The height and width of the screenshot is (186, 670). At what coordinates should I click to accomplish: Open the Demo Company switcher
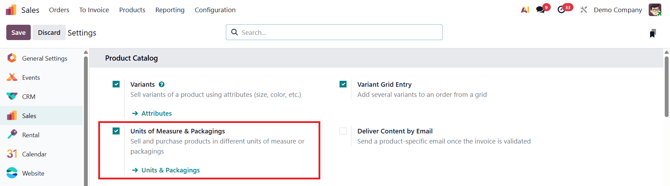(x=618, y=10)
